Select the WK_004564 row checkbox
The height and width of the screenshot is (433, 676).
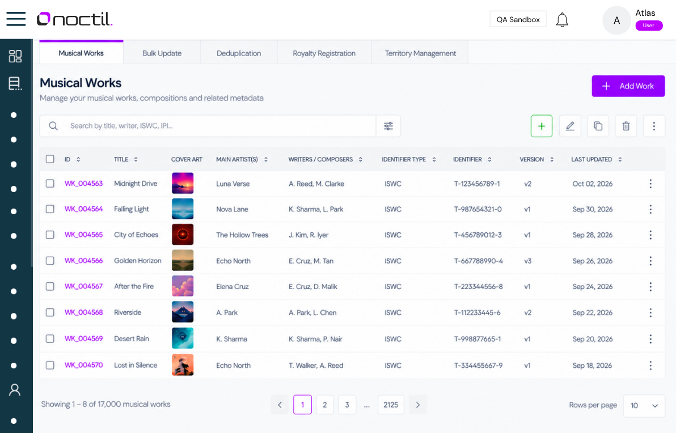tap(50, 209)
